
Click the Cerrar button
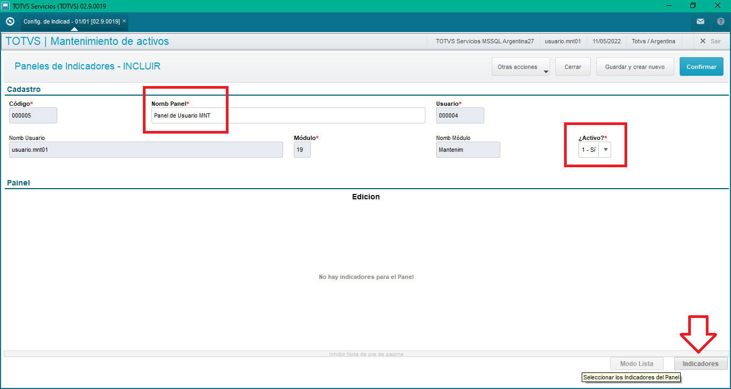pyautogui.click(x=573, y=67)
